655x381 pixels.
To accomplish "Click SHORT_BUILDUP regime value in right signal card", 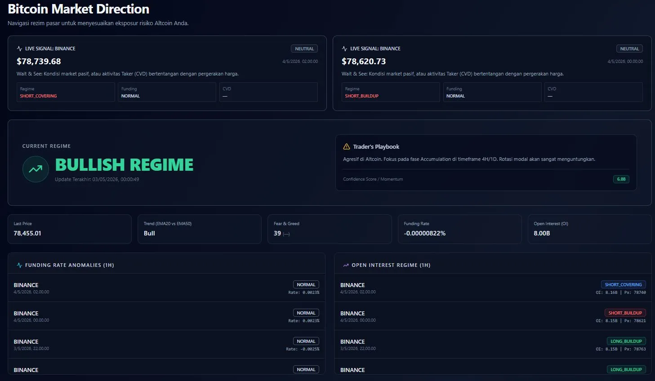I will point(362,96).
